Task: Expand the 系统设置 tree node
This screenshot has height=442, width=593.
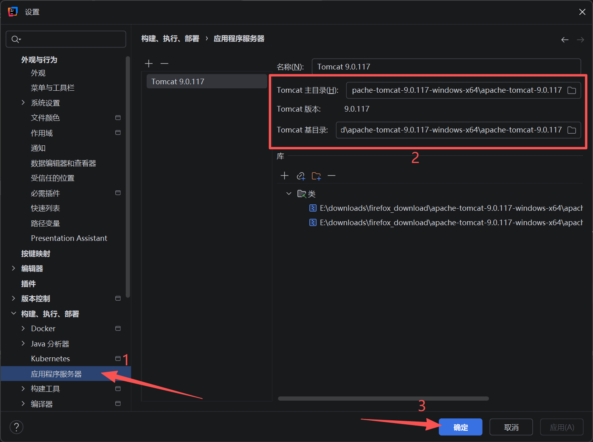Action: coord(23,103)
